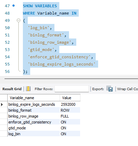The image size is (138, 146).
Task: Place cursor on 'log_bin' string in editor
Action: coord(38,28)
